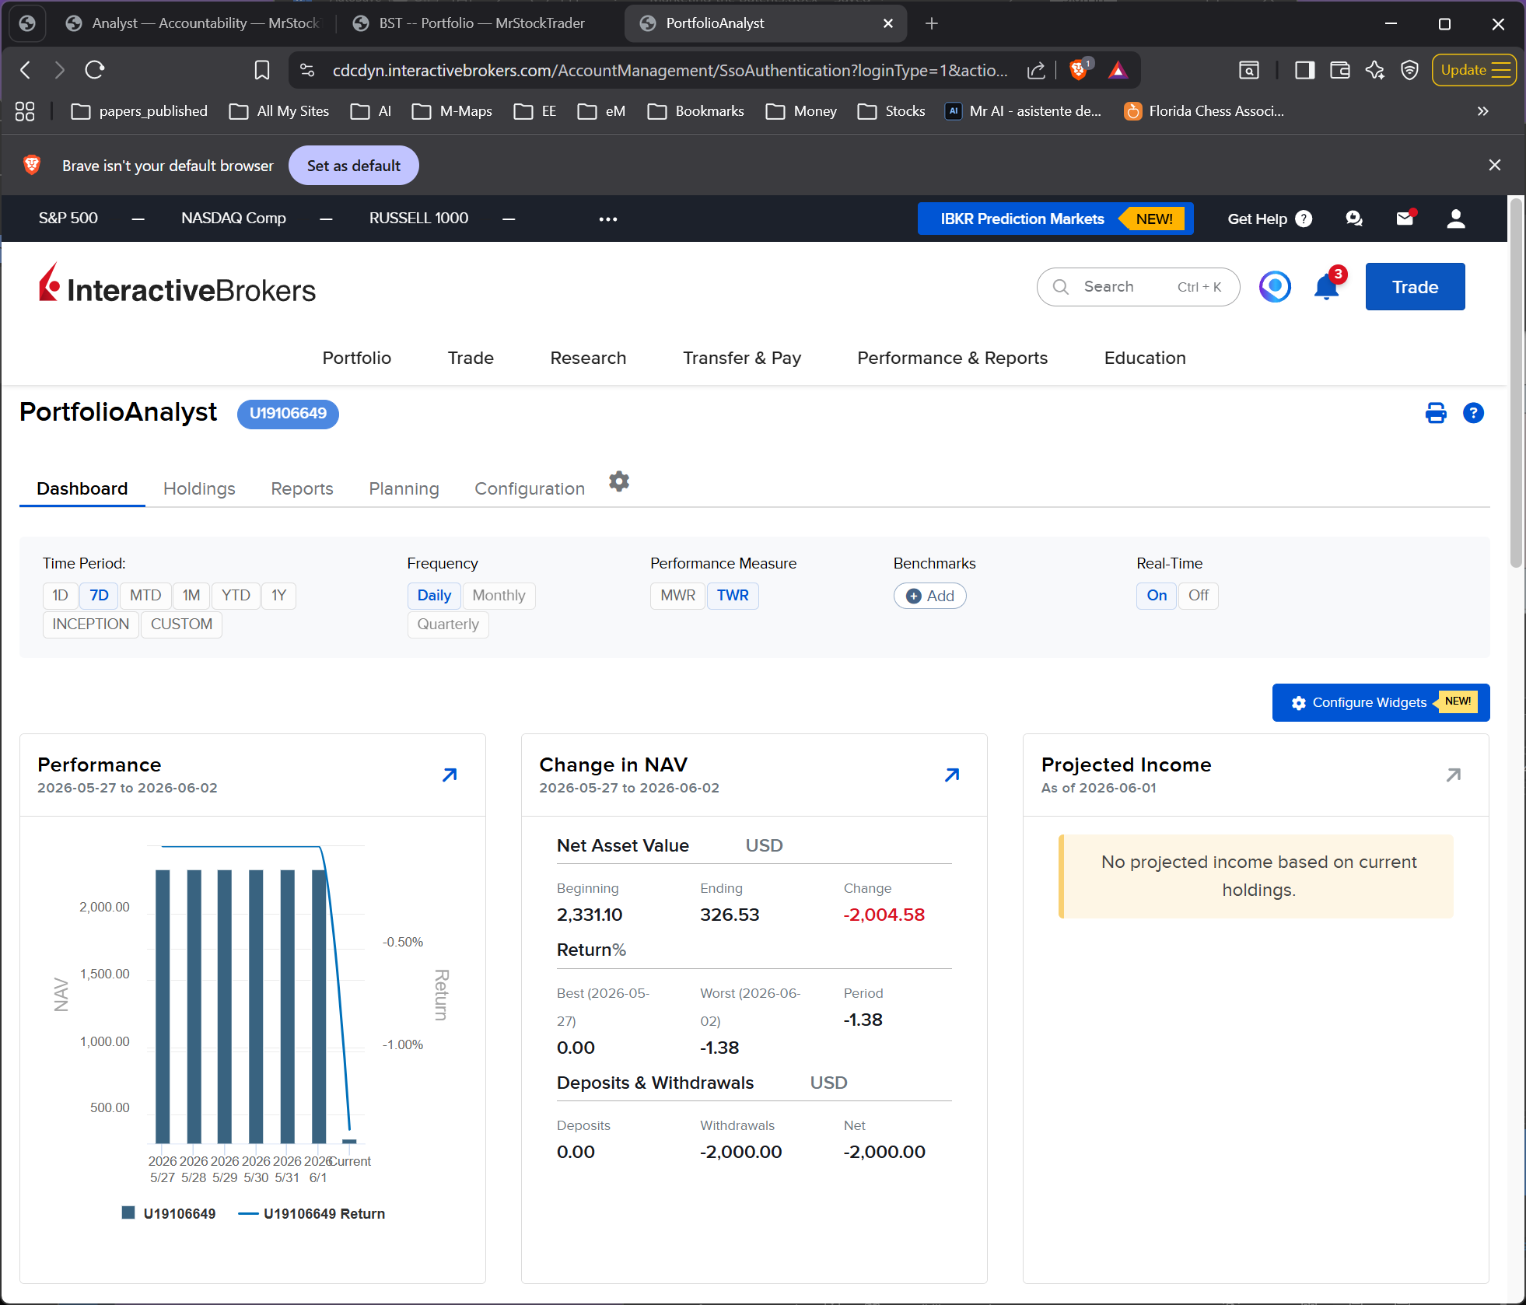
Task: Set frequency to Quarterly
Action: [448, 625]
